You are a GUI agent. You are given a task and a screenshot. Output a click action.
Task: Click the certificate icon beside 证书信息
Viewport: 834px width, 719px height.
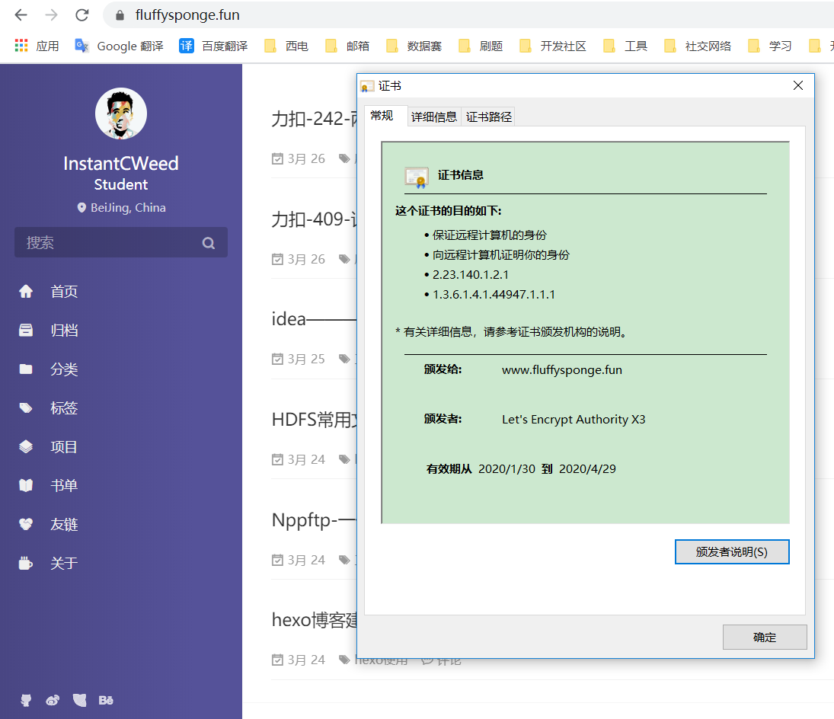click(417, 177)
